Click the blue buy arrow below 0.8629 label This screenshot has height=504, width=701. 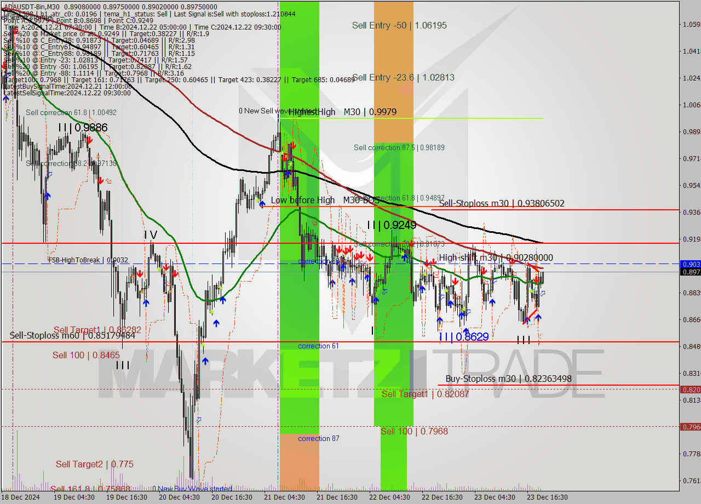466,331
